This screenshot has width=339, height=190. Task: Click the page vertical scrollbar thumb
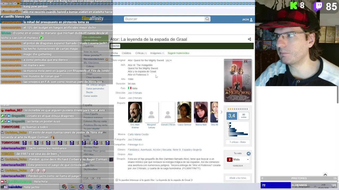[338, 95]
